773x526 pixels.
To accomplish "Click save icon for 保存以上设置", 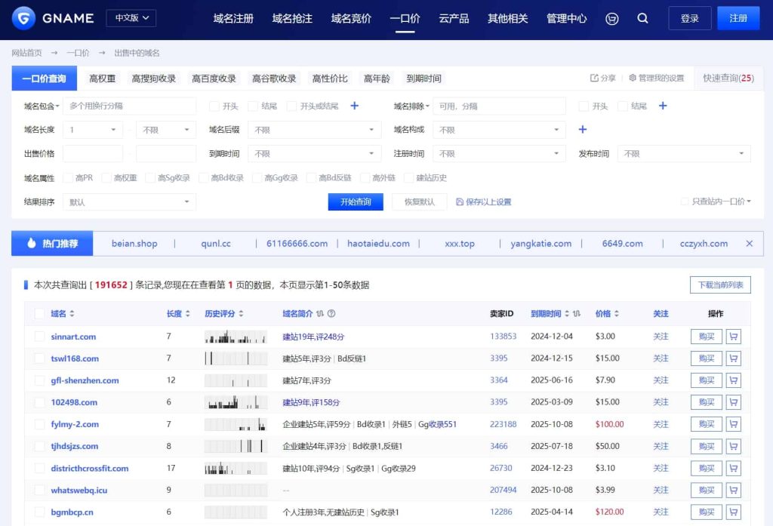I will pyautogui.click(x=460, y=202).
